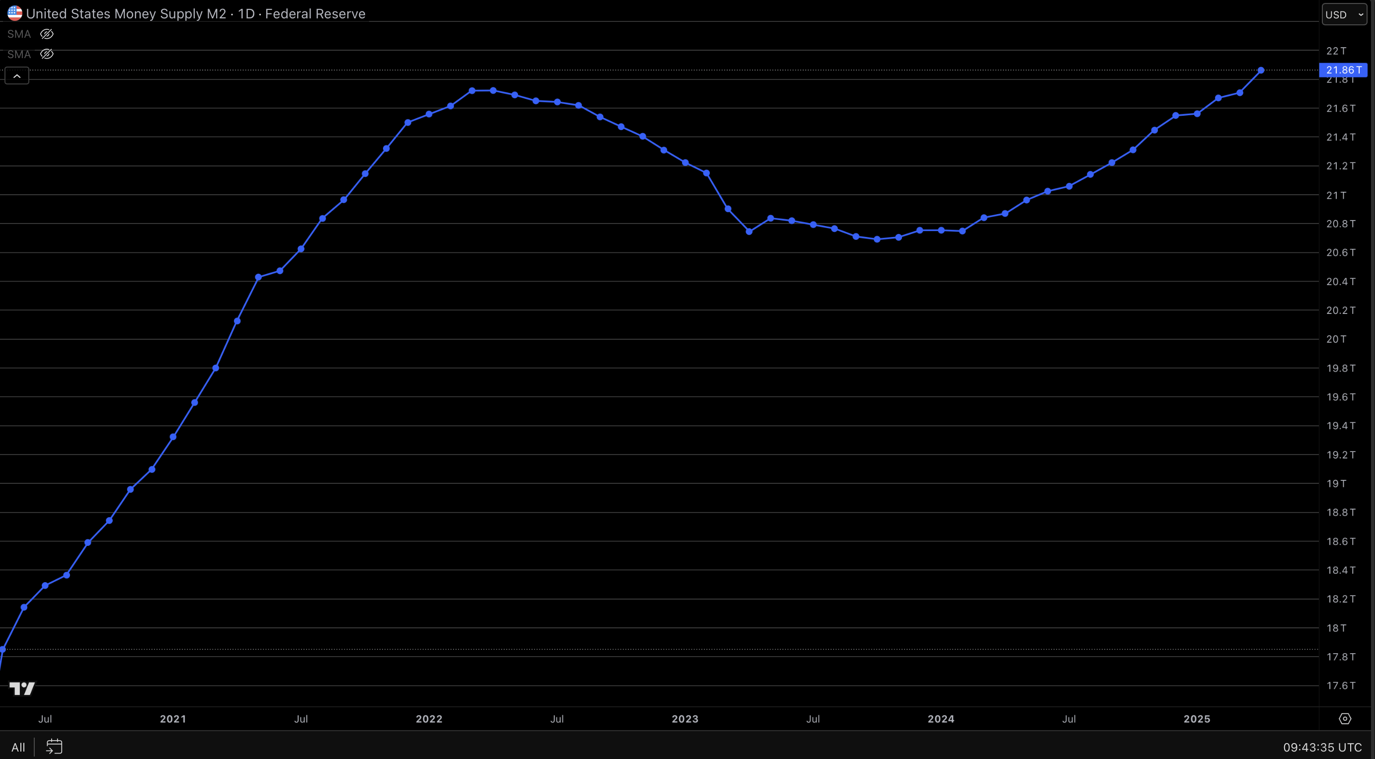The height and width of the screenshot is (759, 1375).
Task: Click the second SMA label text
Action: (x=19, y=54)
